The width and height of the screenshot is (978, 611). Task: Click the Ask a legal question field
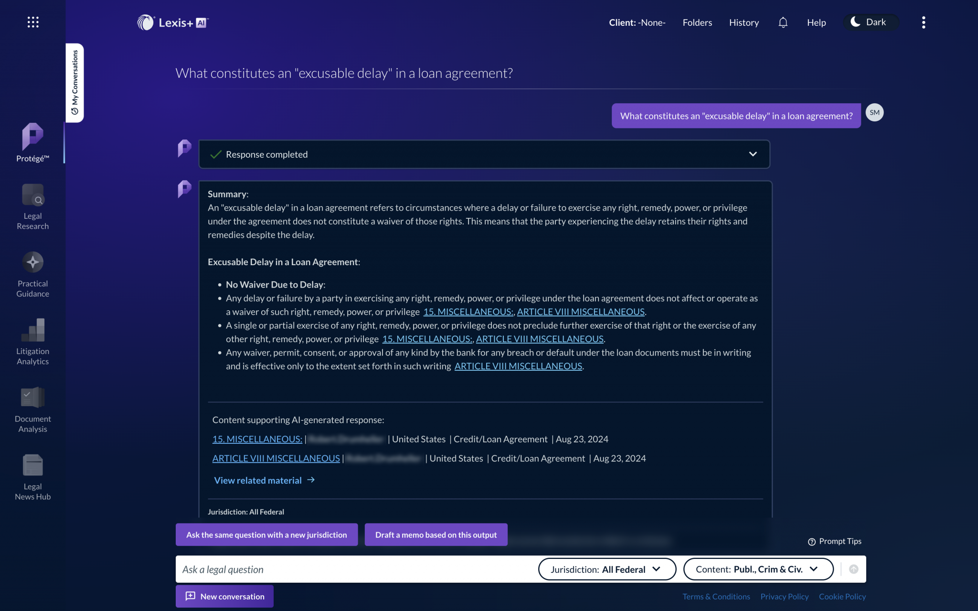[x=334, y=569]
